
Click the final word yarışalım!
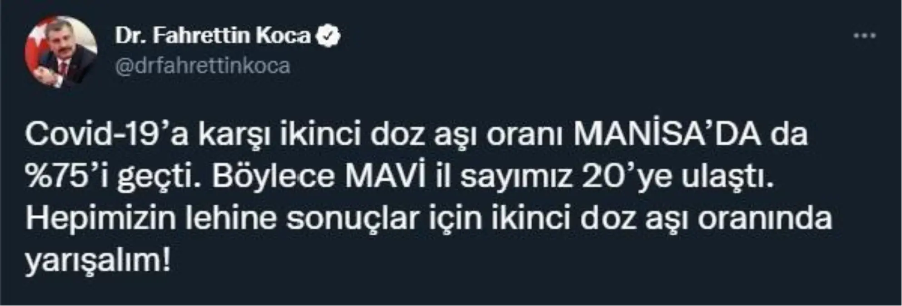coord(98,261)
